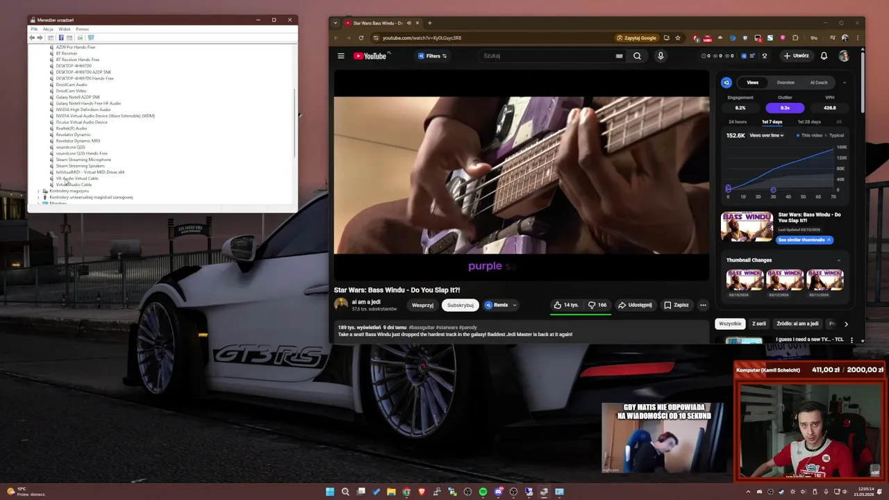Open a new browser tab
889x500 pixels.
(429, 23)
